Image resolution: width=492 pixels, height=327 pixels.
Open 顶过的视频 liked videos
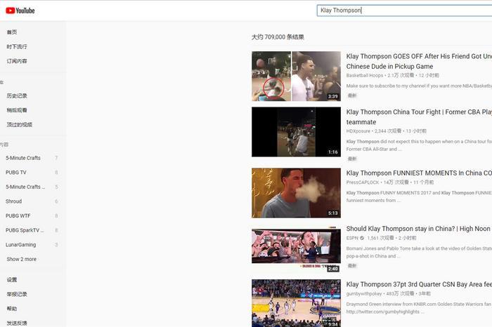[x=20, y=124]
